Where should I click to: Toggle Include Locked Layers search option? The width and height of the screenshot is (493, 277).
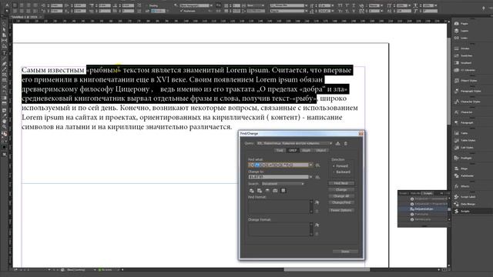pyautogui.click(x=252, y=191)
